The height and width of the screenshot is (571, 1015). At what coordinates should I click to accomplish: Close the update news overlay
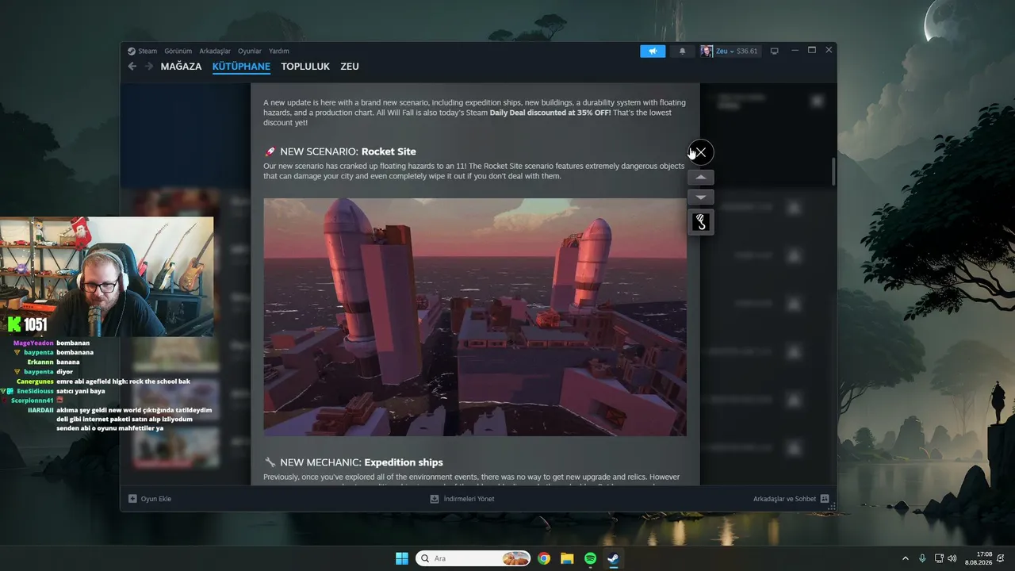[701, 152]
